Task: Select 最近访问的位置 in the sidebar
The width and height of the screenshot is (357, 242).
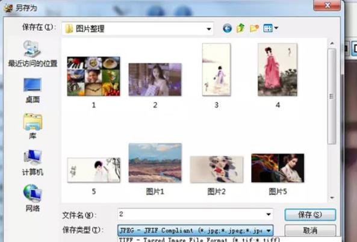Action: point(33,54)
